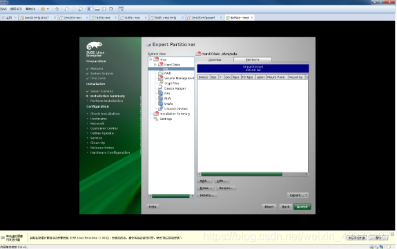Toggle the thumbnail bar view icon
The width and height of the screenshot is (397, 249).
[97, 9]
